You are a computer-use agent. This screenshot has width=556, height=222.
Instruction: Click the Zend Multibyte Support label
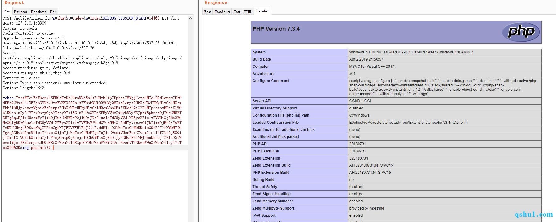pyautogui.click(x=273, y=208)
